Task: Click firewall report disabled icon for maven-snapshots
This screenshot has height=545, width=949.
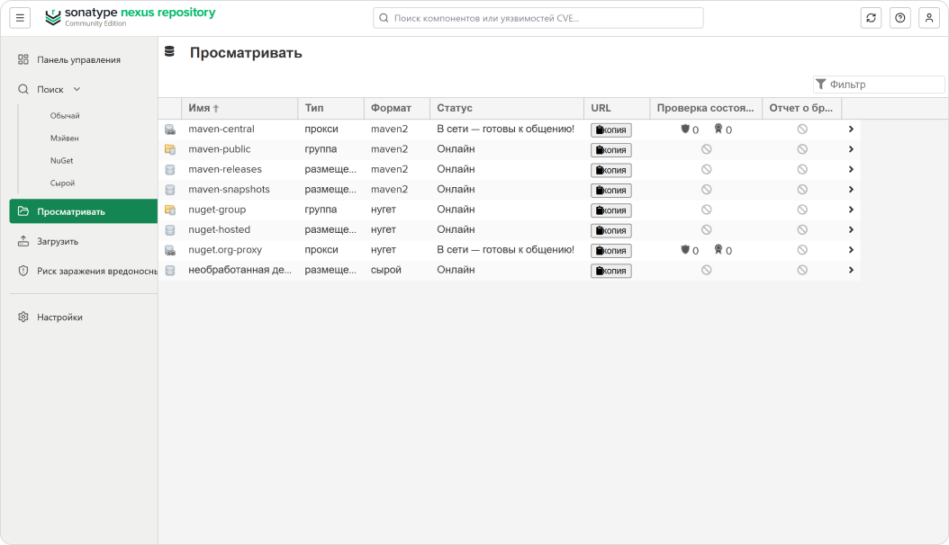Action: click(802, 190)
